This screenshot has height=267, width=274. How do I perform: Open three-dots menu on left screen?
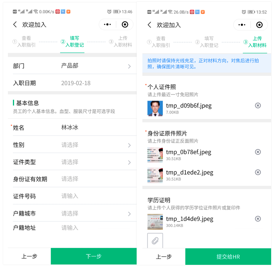coord(107,24)
